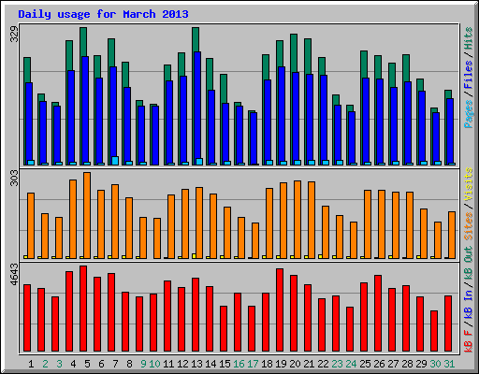Select the "19" x-axis number
This screenshot has width=479, height=374.
[x=281, y=364]
